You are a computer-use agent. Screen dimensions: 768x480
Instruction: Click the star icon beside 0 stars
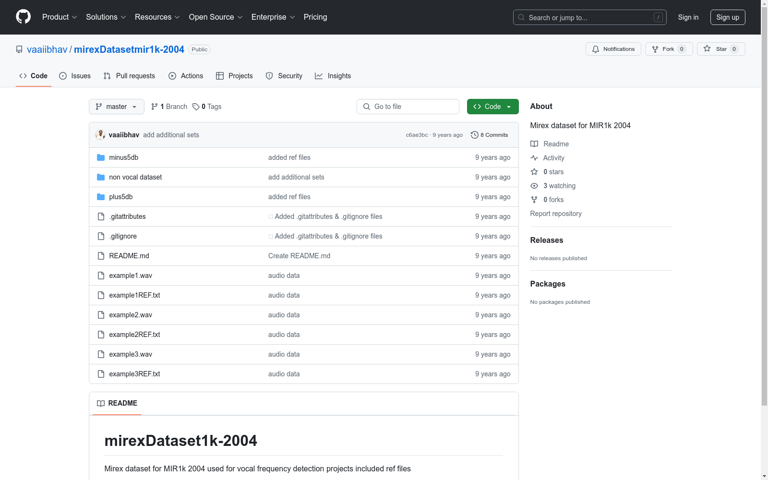(x=534, y=172)
